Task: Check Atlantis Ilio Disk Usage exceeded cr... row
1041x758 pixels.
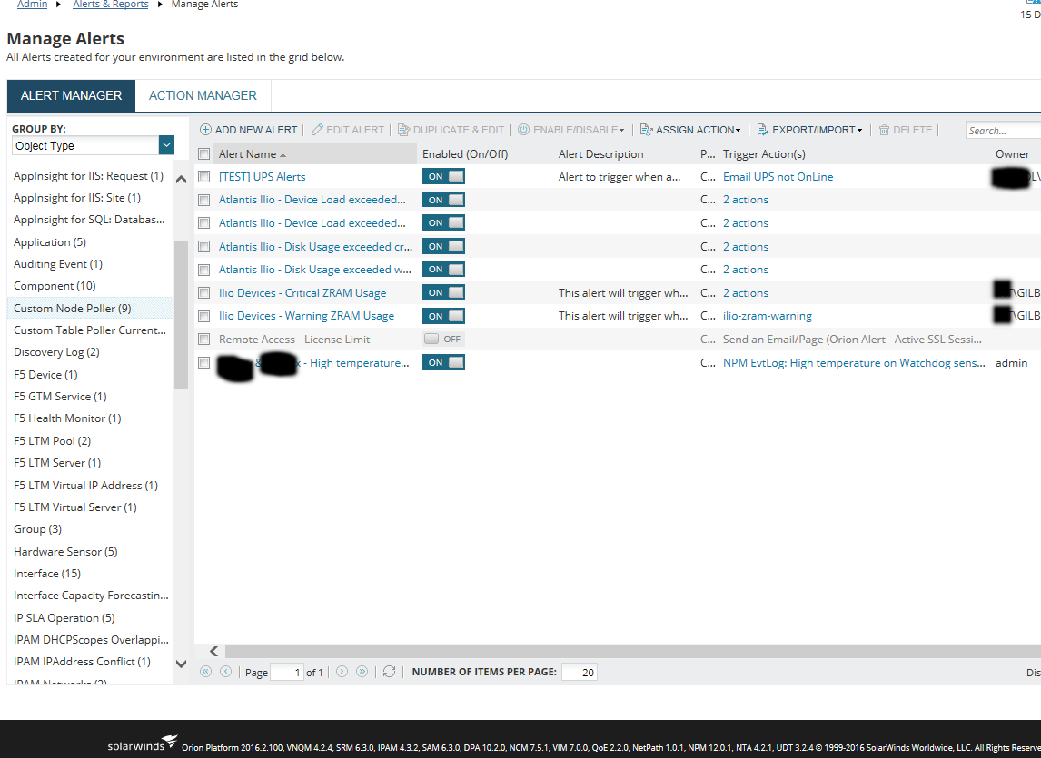Action: tap(204, 246)
